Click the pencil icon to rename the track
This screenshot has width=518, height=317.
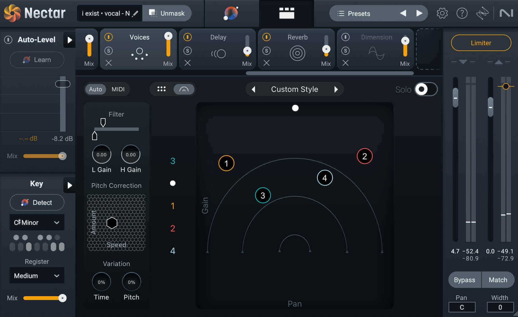[x=135, y=13]
